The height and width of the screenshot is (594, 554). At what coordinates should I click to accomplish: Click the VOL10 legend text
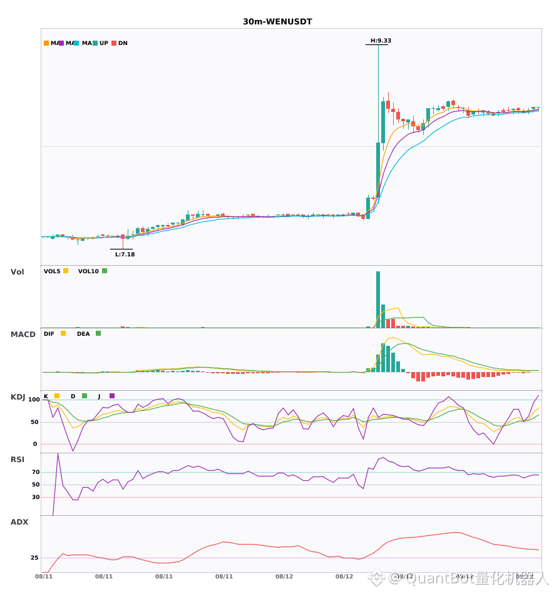[x=88, y=271]
